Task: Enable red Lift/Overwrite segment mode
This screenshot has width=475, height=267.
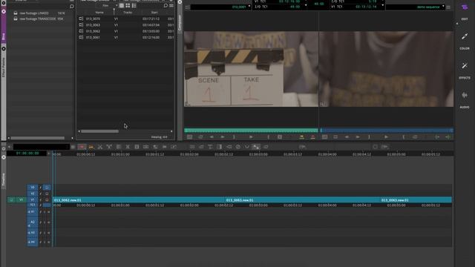Action: 82,147
